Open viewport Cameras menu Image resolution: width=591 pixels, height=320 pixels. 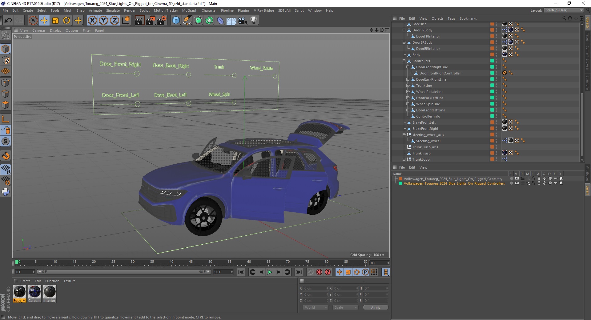click(x=39, y=30)
